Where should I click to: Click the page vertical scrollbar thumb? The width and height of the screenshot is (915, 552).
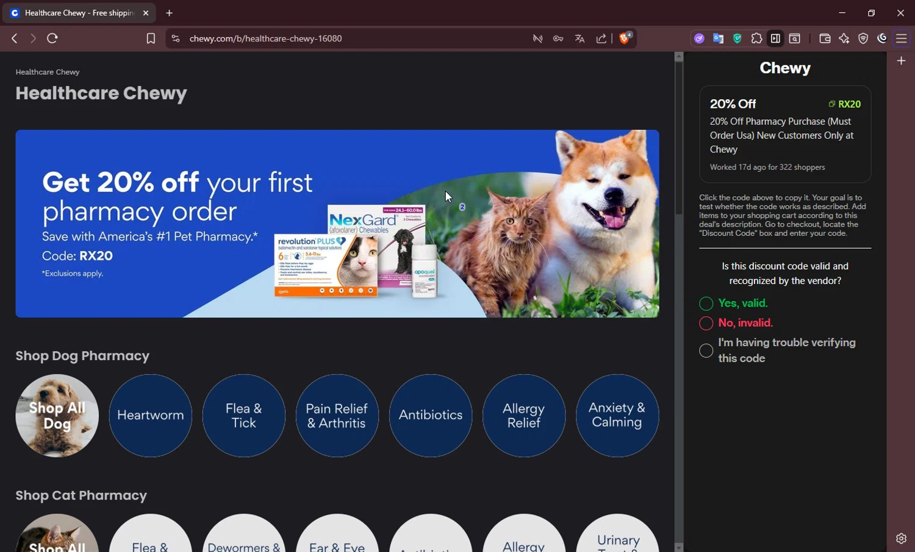(678, 138)
